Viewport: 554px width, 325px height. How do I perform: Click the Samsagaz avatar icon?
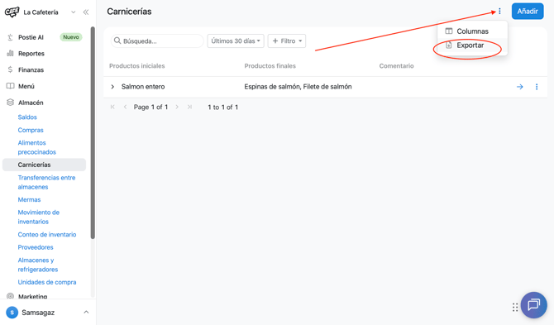click(x=12, y=313)
